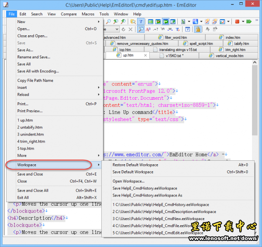Click the green Run macro icon
The image size is (262, 247).
249,21
